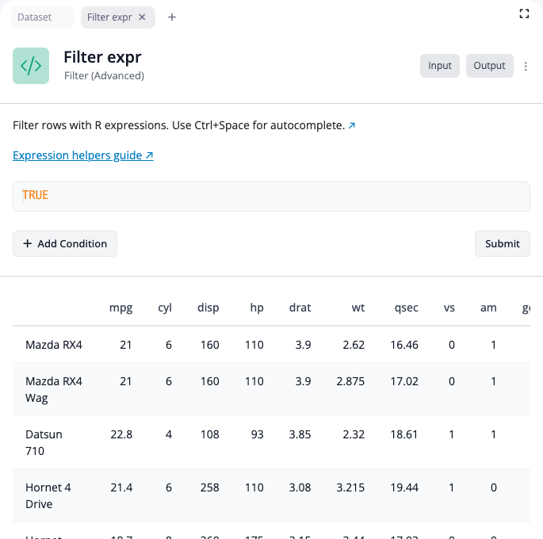Select the Filter expr tab

click(x=109, y=17)
